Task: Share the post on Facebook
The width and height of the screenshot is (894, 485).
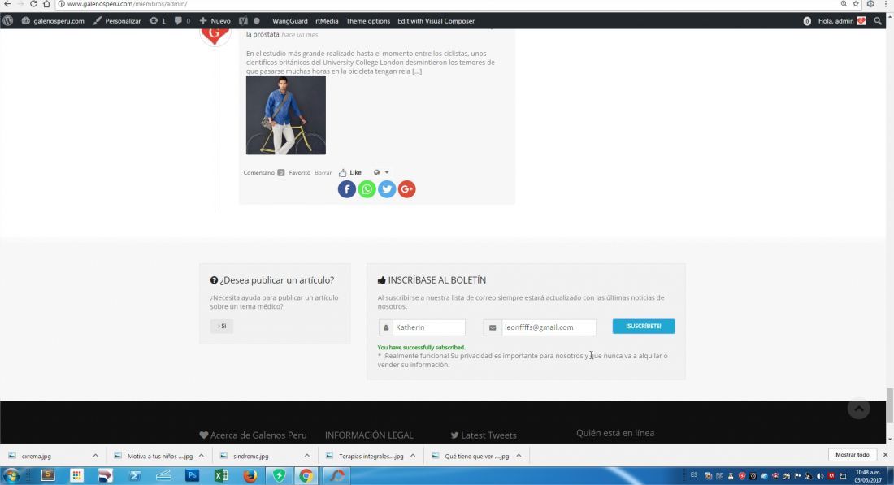Action: click(347, 189)
